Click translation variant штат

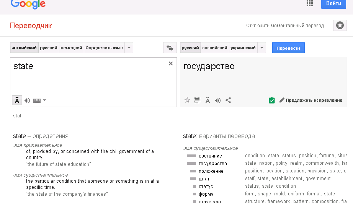coord(204,179)
